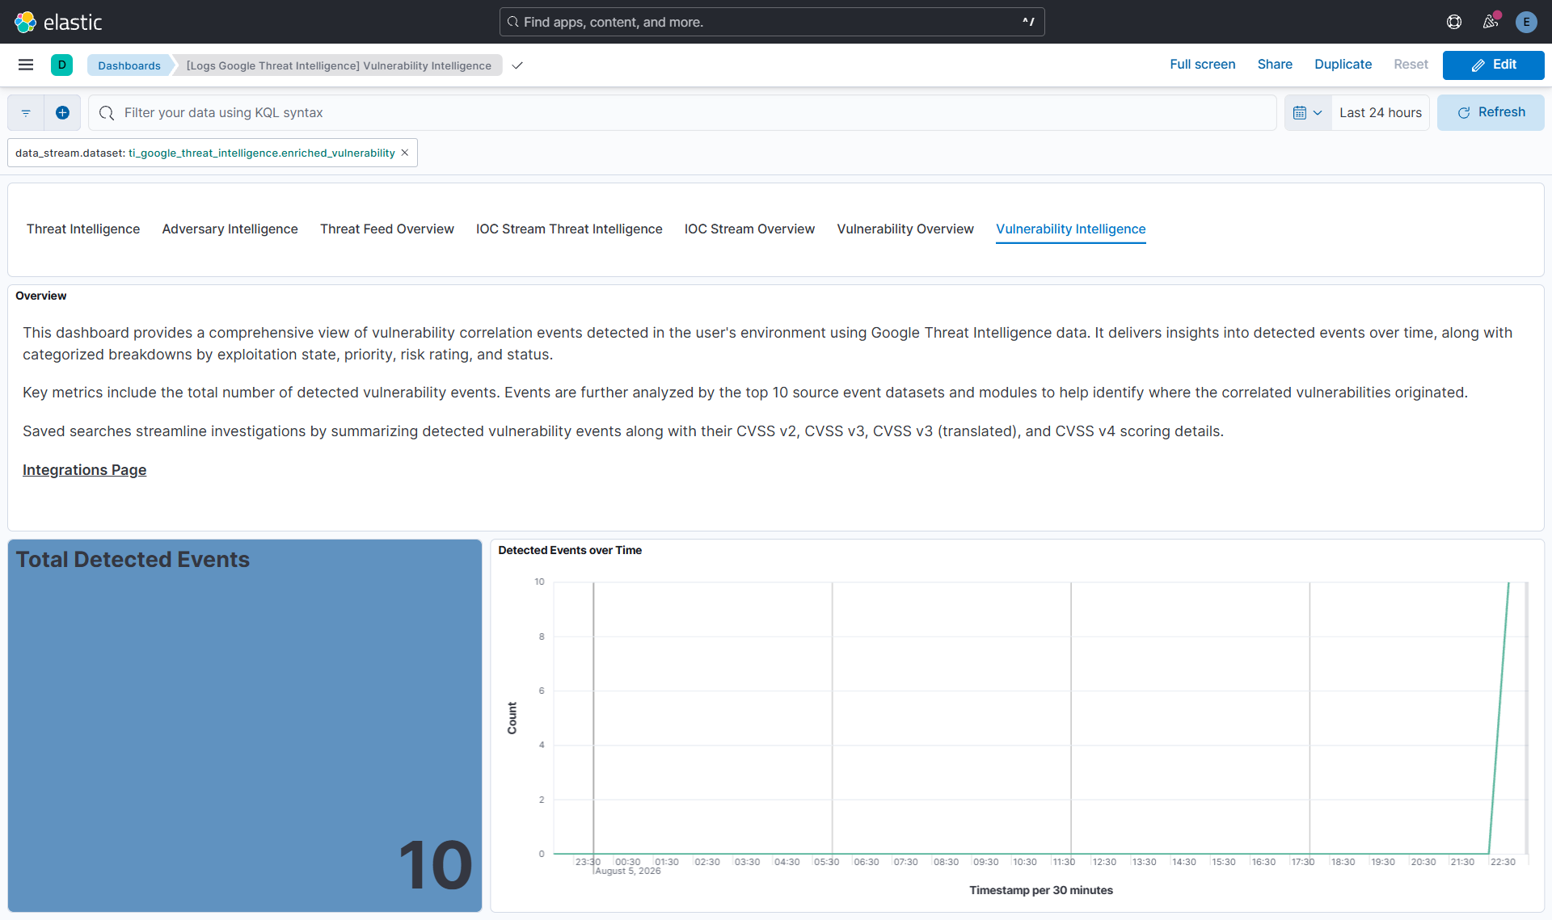1552x920 pixels.
Task: Open the Integrations Page link
Action: (x=84, y=470)
